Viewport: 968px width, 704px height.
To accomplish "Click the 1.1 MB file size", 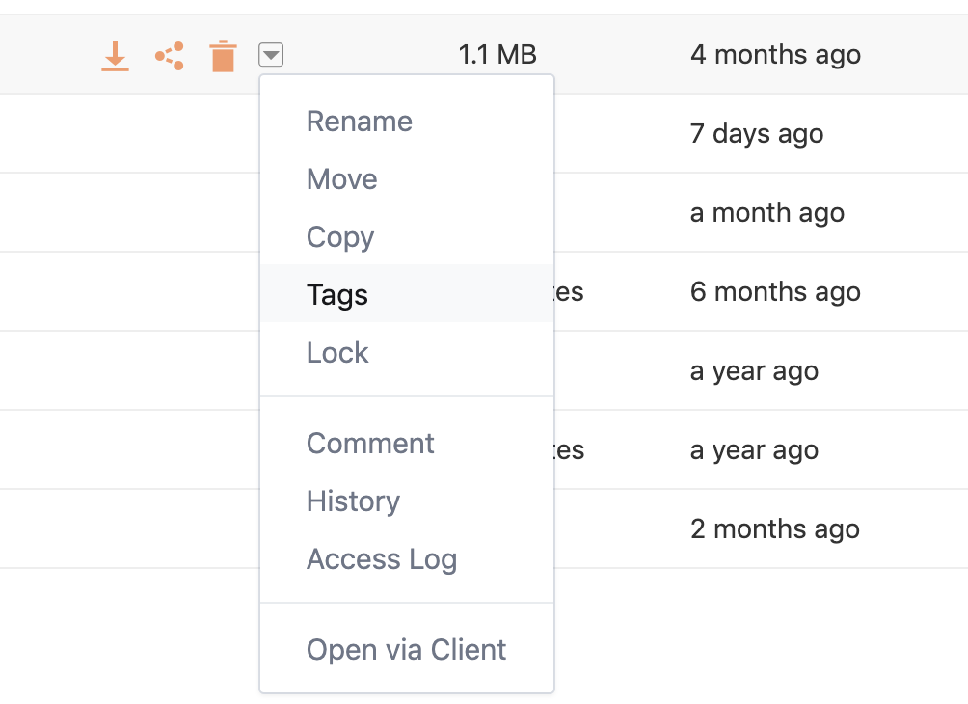I will point(497,55).
